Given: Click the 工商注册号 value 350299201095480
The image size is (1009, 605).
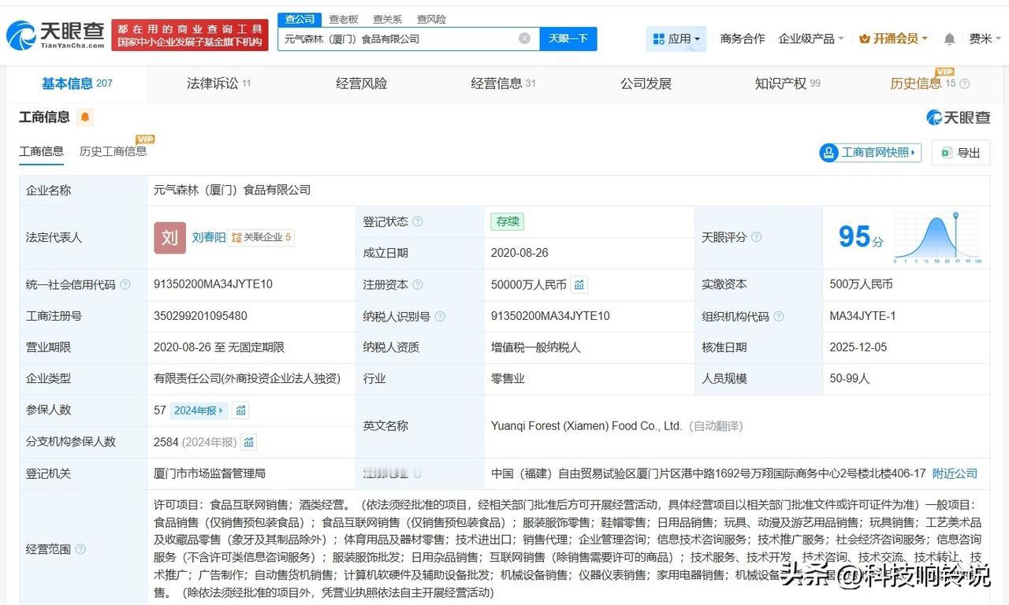Looking at the screenshot, I should coord(200,316).
